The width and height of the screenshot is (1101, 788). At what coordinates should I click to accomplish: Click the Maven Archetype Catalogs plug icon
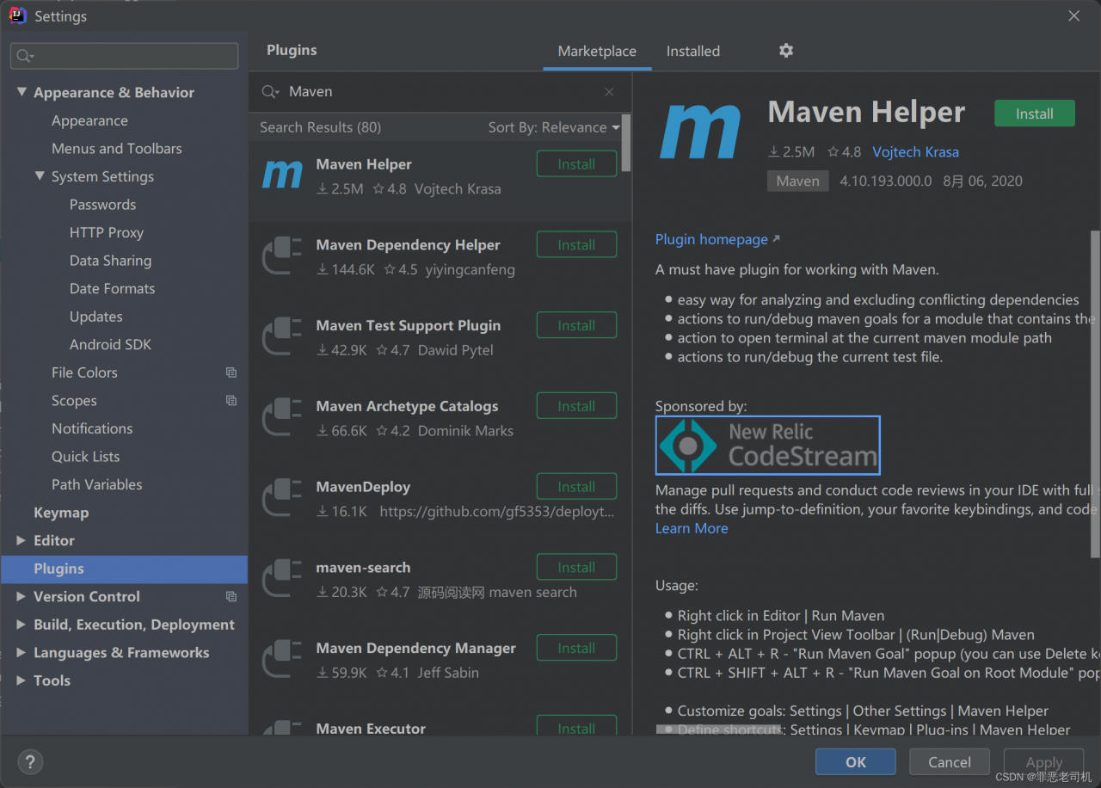pyautogui.click(x=282, y=418)
